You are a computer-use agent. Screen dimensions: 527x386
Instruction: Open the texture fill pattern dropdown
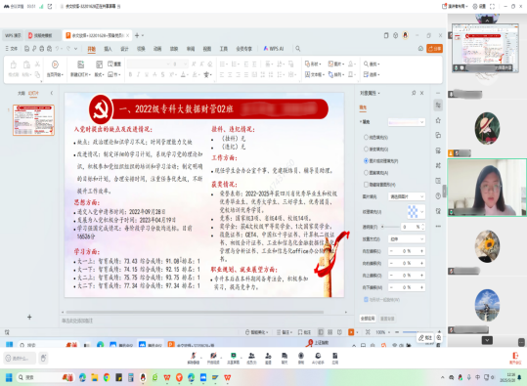point(416,212)
